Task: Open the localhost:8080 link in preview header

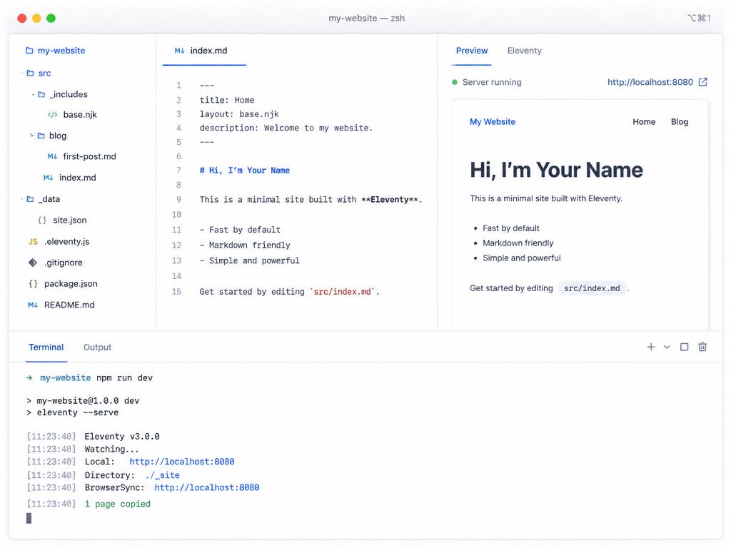Action: [650, 82]
